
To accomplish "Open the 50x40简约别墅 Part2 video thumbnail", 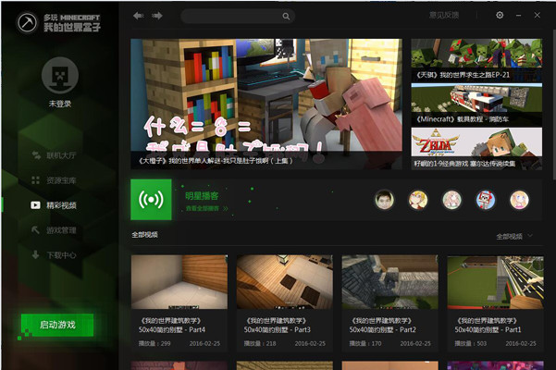I will tap(390, 282).
